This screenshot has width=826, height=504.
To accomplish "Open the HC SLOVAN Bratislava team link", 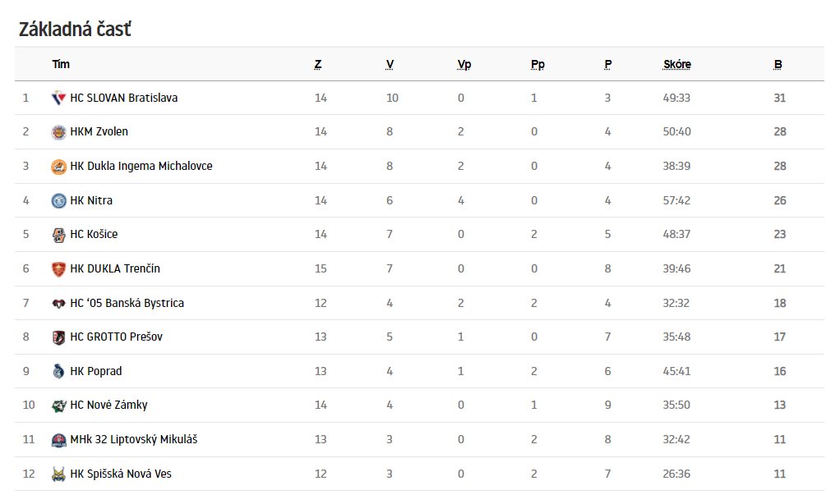I will 123,98.
